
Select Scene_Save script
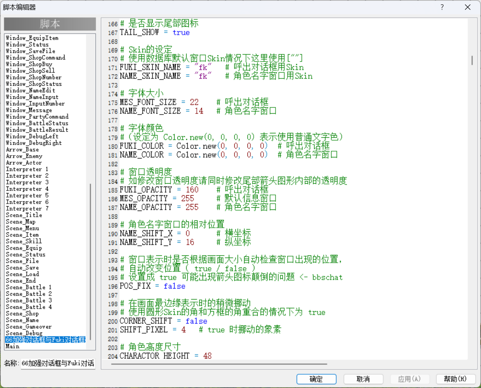[22, 267]
